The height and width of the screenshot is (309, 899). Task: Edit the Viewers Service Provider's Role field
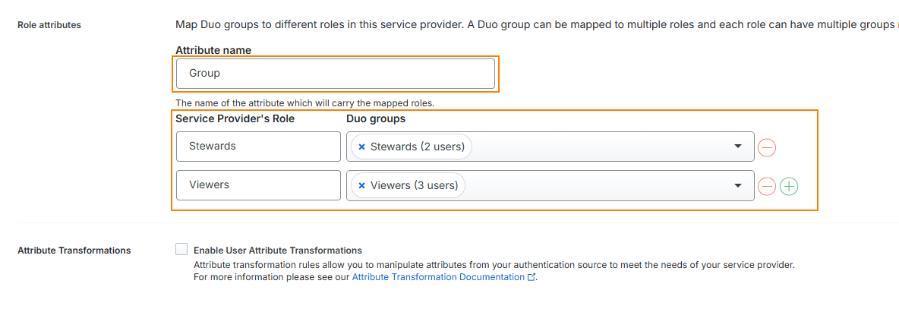click(259, 186)
